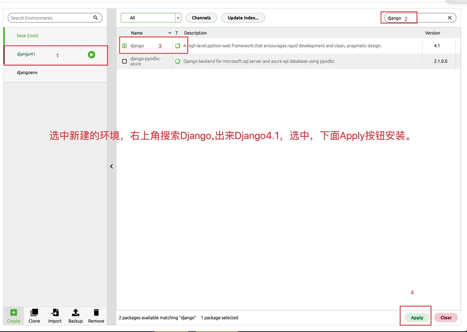The width and height of the screenshot is (467, 332).
Task: Apply the selected package changes
Action: pyautogui.click(x=417, y=318)
